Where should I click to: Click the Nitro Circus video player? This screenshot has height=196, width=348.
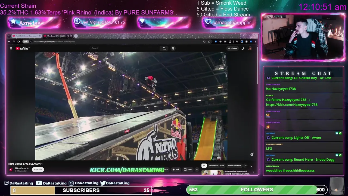[131, 106]
